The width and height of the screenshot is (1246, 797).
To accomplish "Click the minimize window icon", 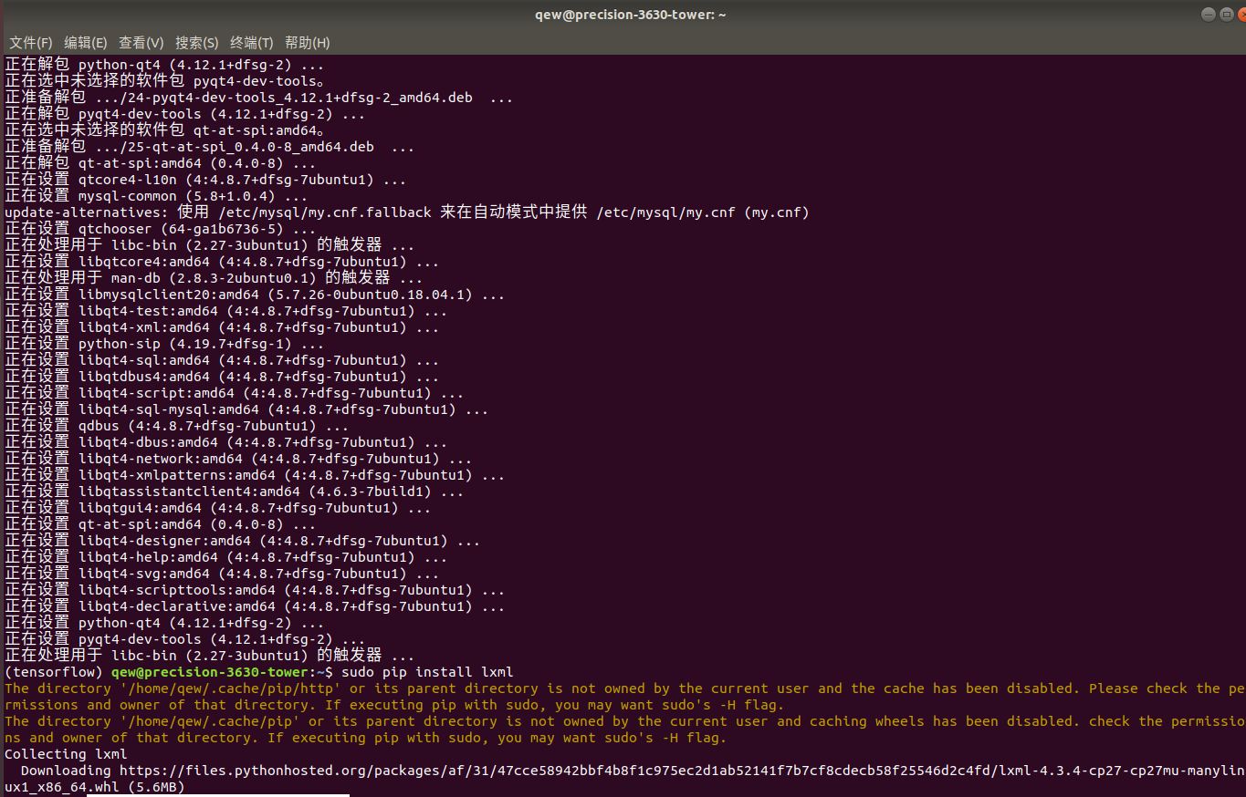I will point(1207,14).
